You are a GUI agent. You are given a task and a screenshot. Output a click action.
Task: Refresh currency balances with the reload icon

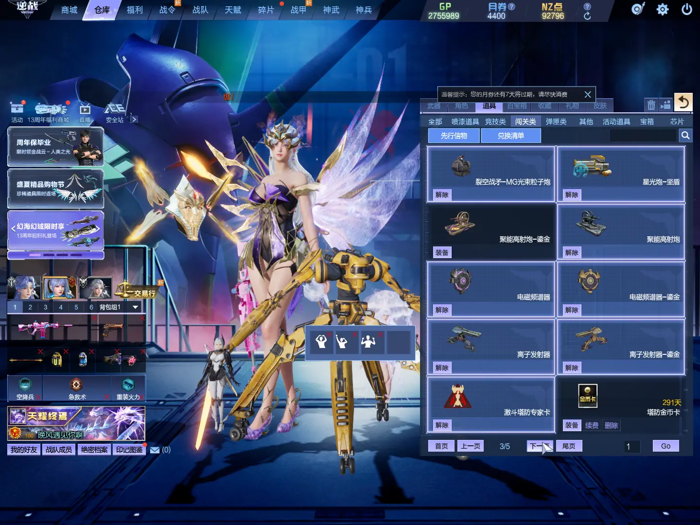[587, 16]
